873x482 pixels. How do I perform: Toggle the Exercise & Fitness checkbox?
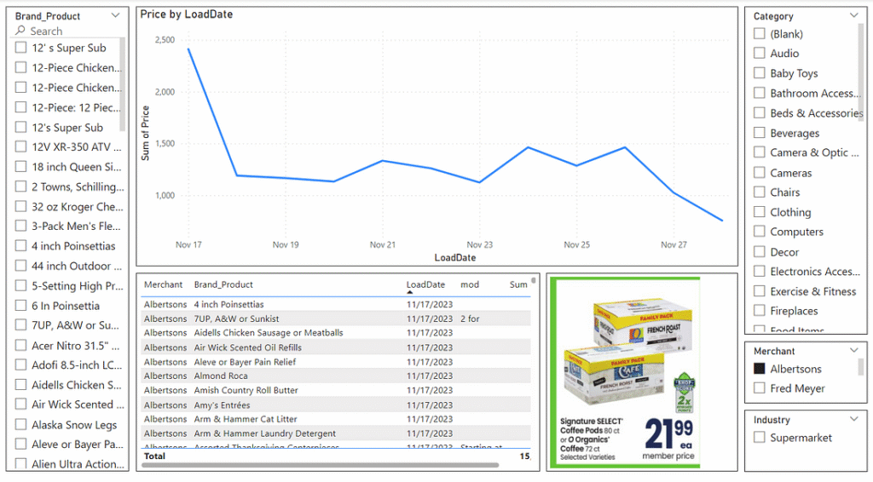pyautogui.click(x=759, y=290)
